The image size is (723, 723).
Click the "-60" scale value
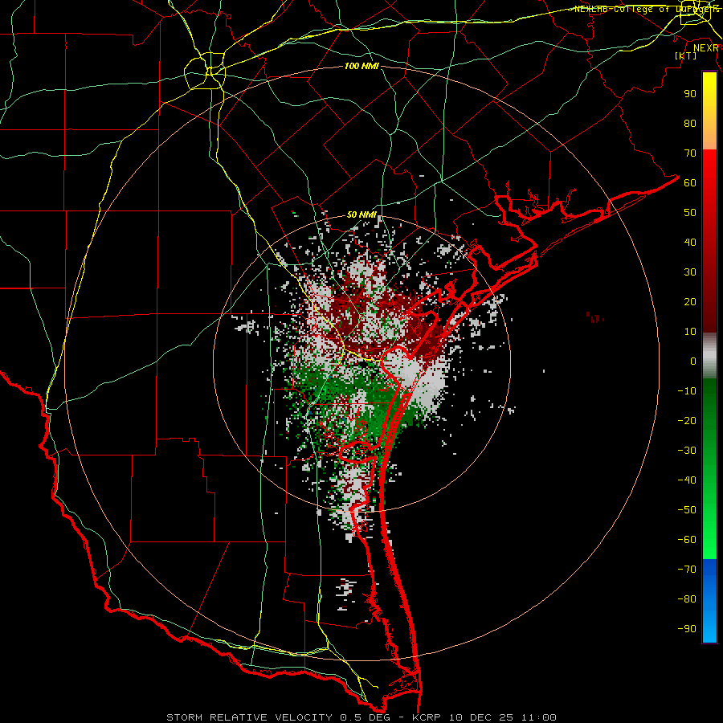pyautogui.click(x=687, y=540)
